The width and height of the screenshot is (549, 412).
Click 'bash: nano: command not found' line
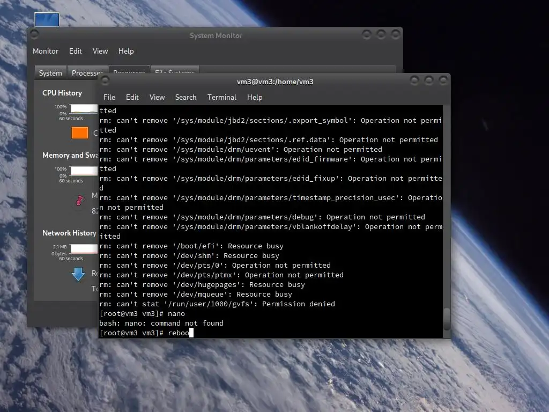click(161, 323)
